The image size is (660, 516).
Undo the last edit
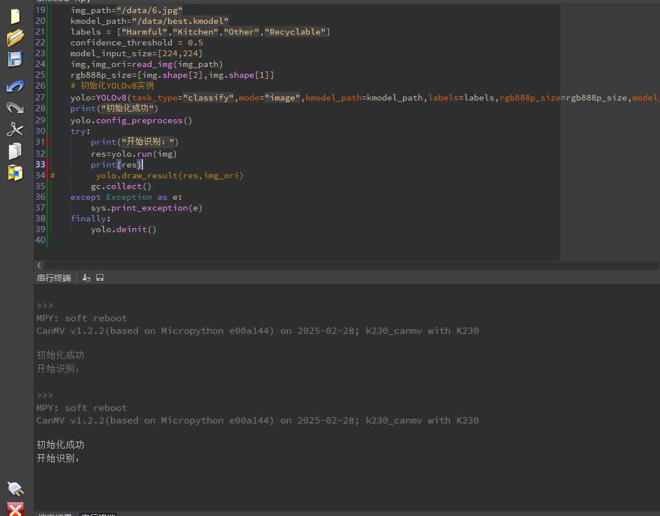[x=15, y=86]
